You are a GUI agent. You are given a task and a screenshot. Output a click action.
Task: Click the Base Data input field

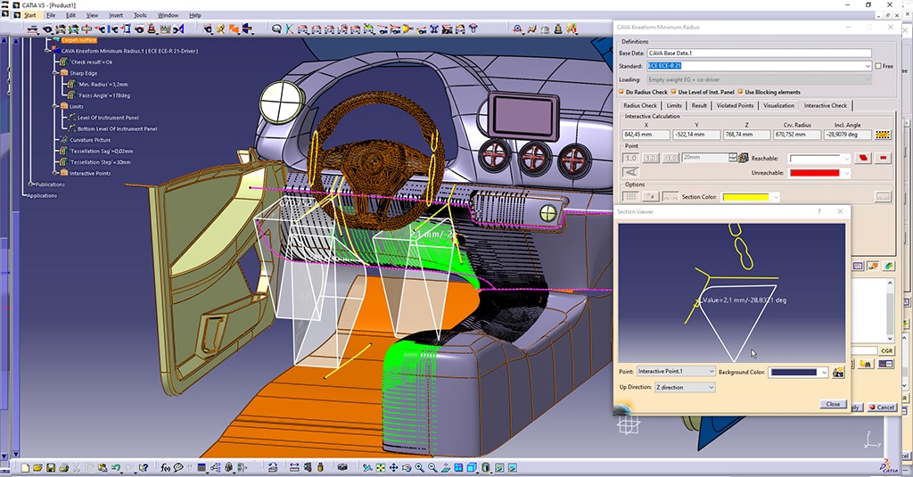click(x=760, y=53)
